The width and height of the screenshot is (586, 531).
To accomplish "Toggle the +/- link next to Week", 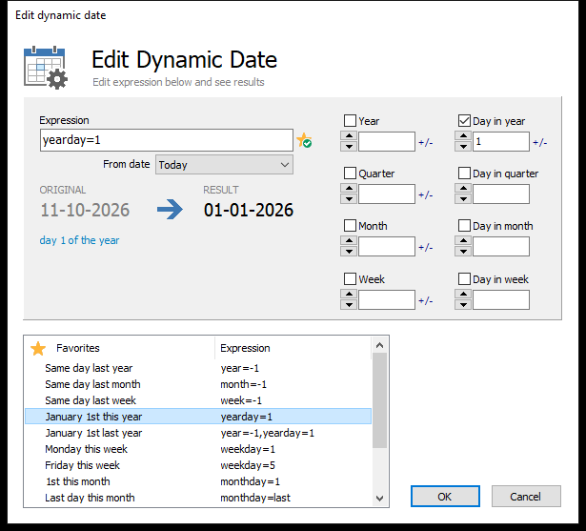I will coord(425,300).
